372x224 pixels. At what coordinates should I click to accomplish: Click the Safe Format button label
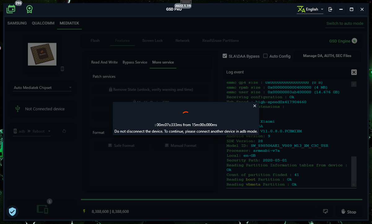[x=124, y=145]
